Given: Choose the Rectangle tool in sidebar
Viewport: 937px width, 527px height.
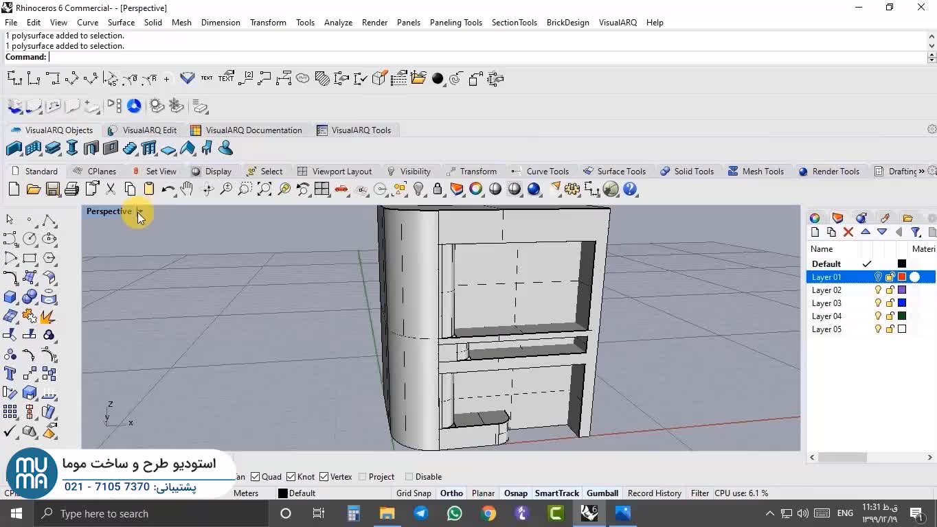Looking at the screenshot, I should (30, 259).
